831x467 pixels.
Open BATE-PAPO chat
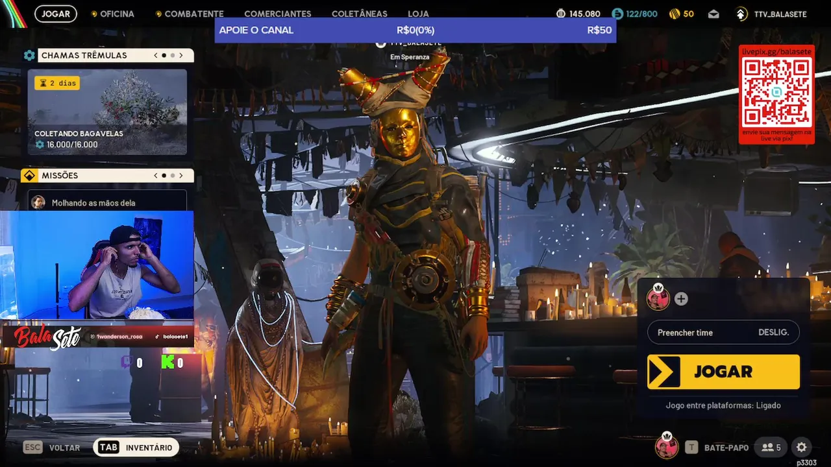pyautogui.click(x=726, y=448)
